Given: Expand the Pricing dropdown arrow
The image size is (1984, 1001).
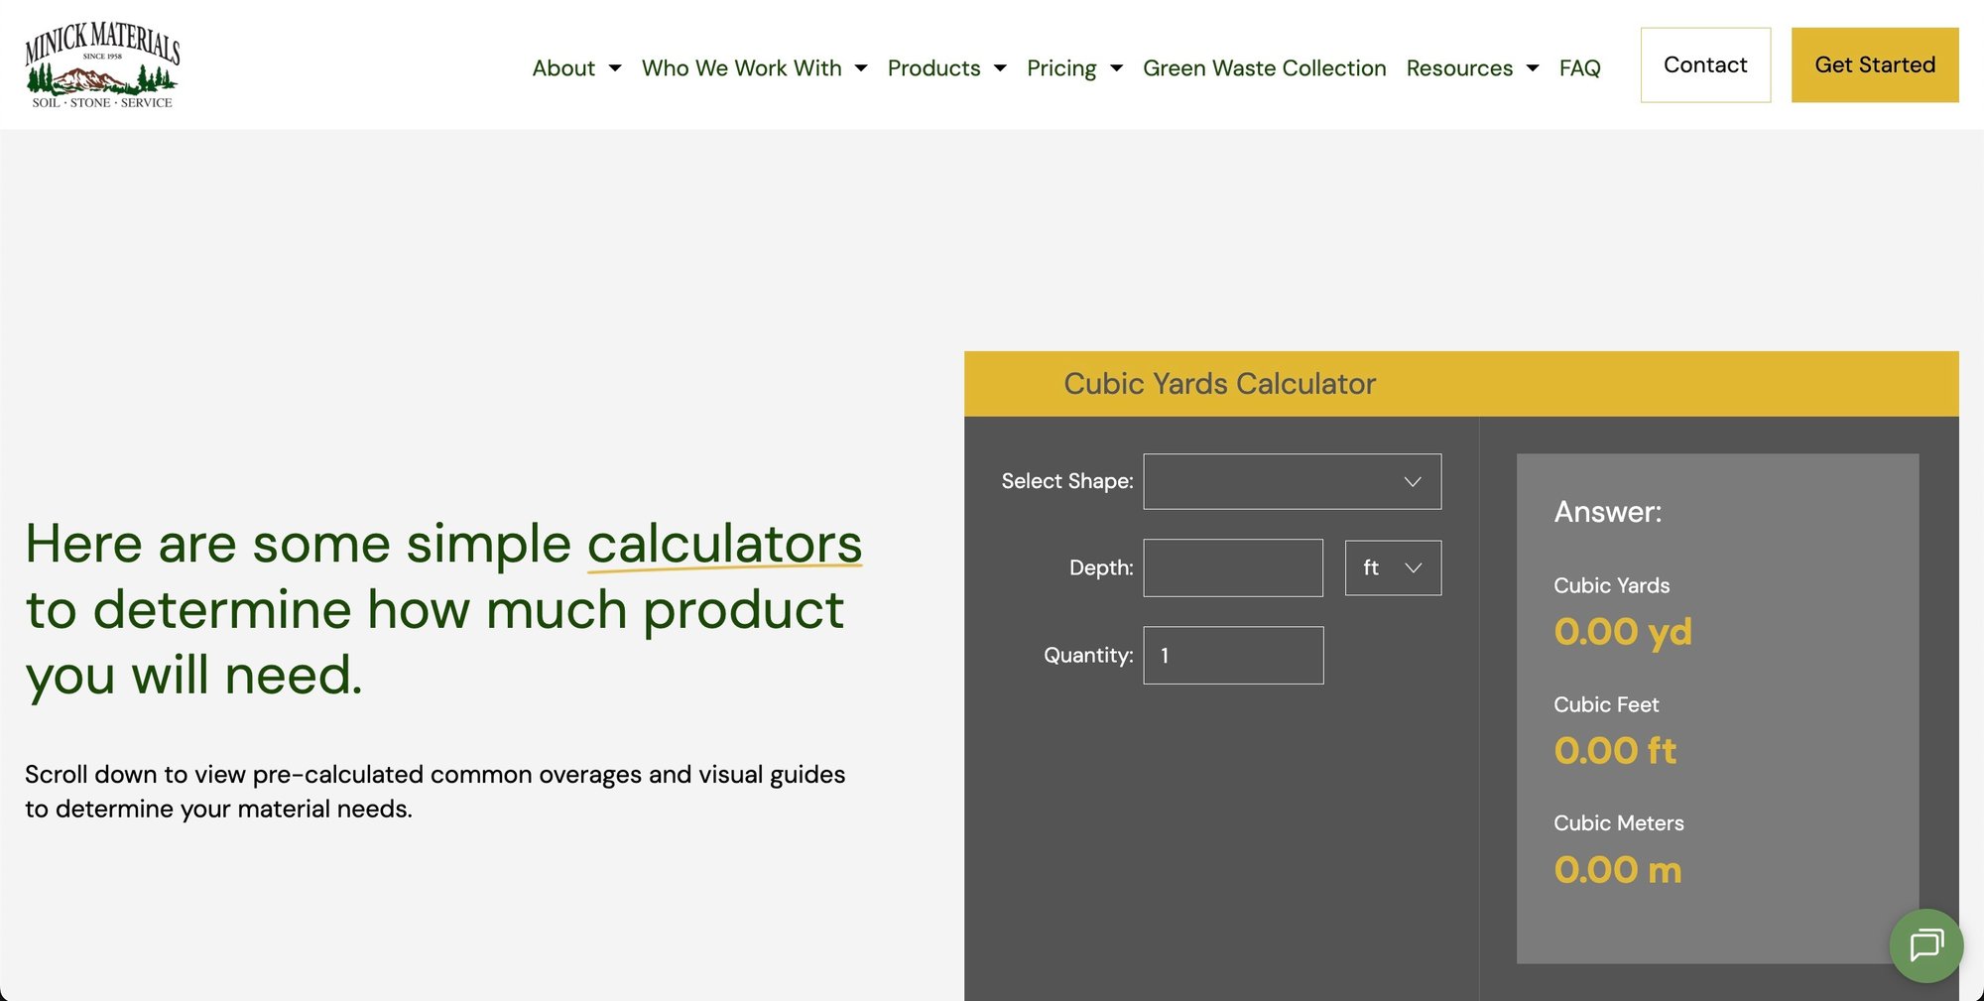Looking at the screenshot, I should 1116,68.
